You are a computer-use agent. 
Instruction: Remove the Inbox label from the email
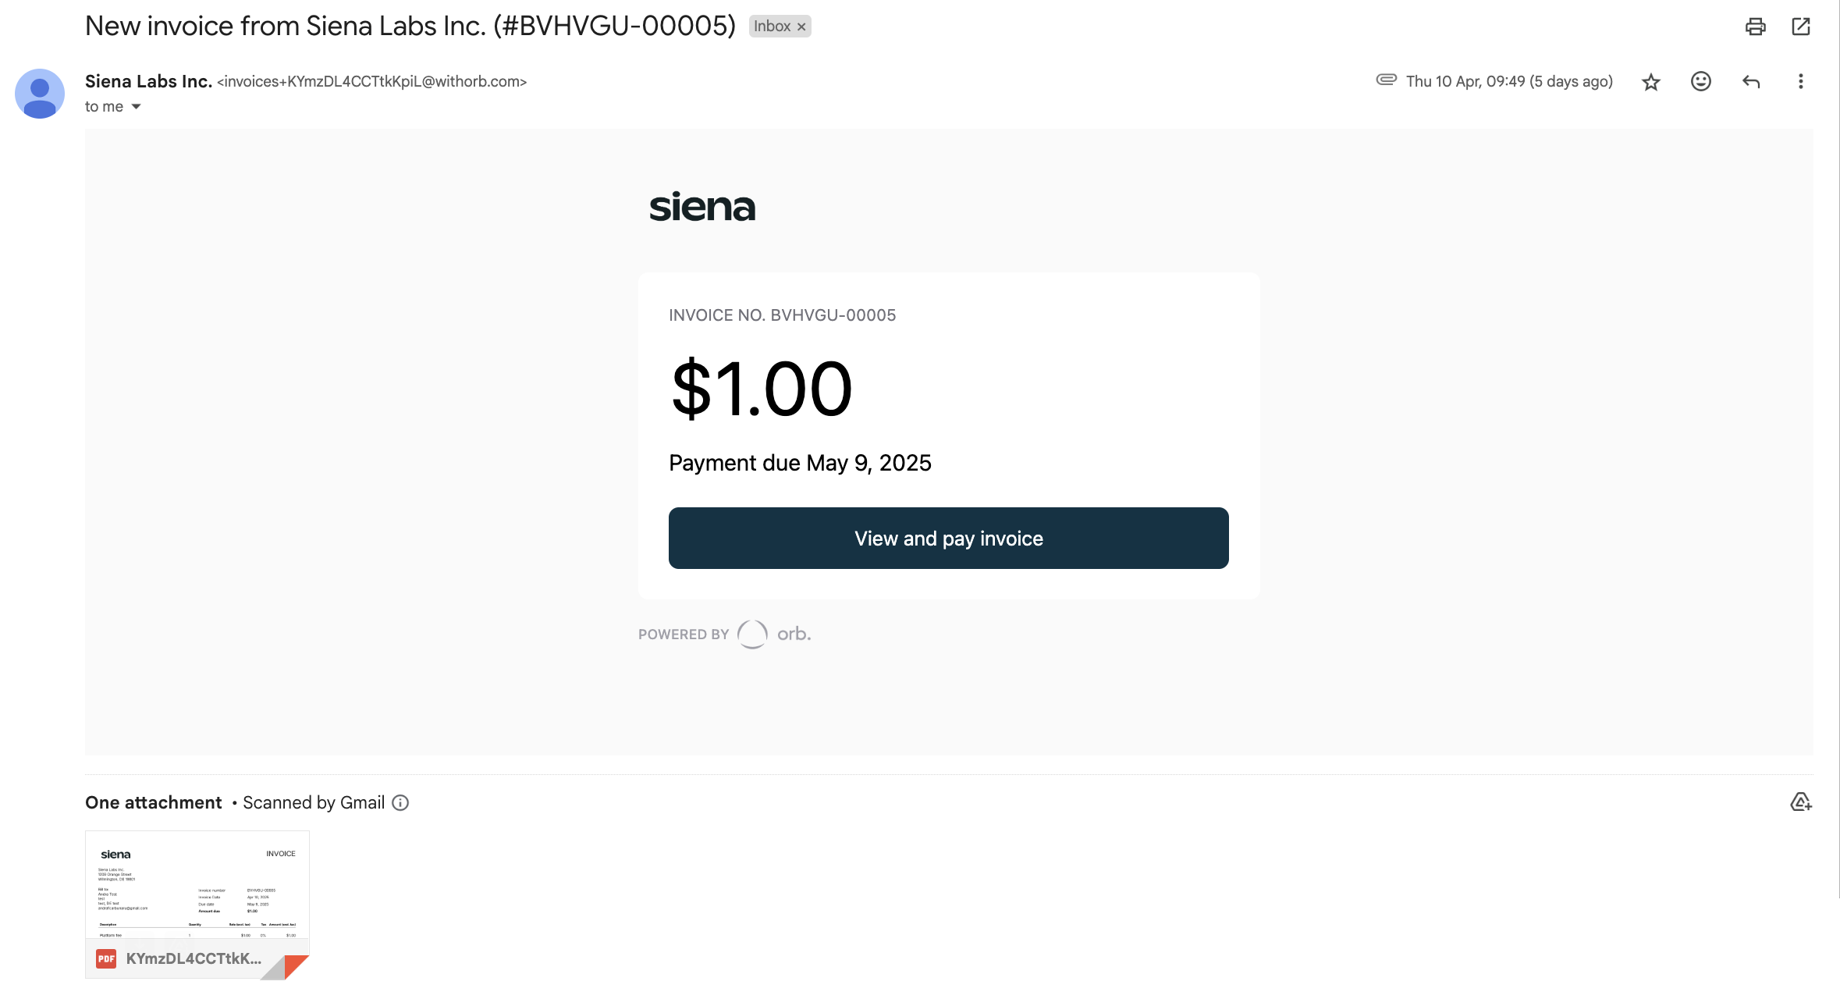tap(801, 27)
